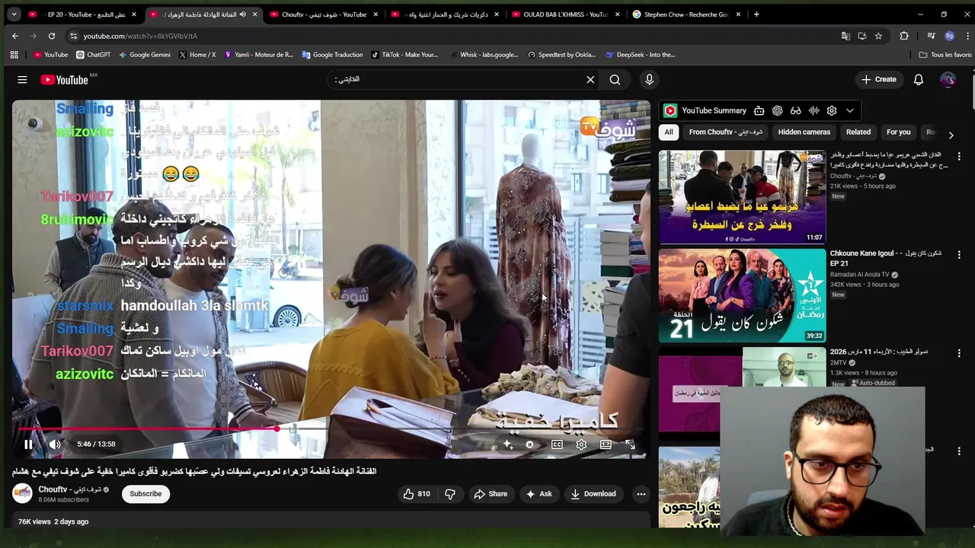
Task: Bookmark this page with the star
Action: 878,36
